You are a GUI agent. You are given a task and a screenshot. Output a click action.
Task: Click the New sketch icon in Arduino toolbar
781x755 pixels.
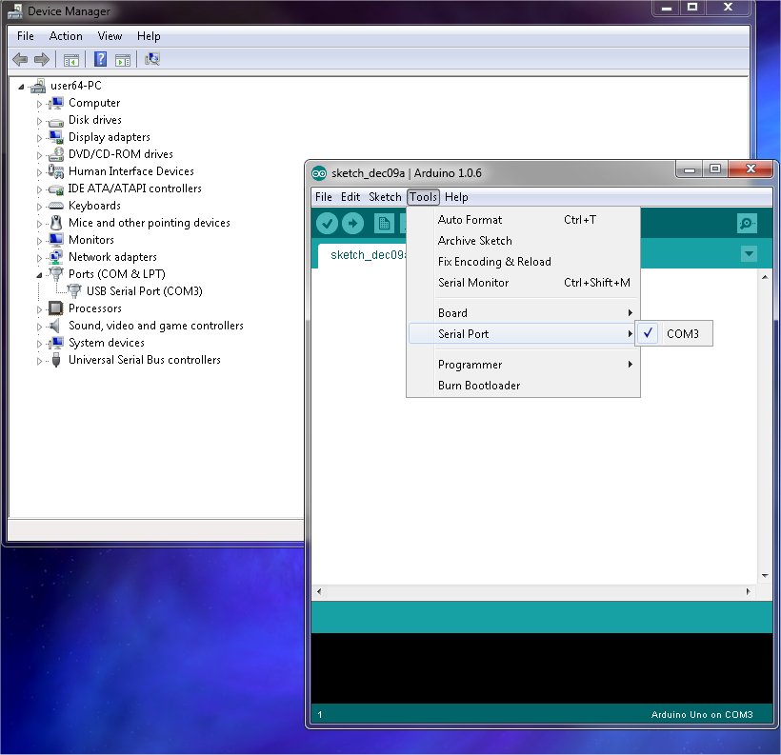(x=384, y=223)
